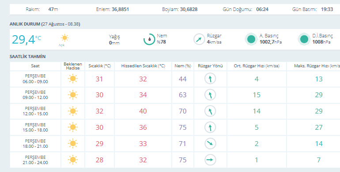Click max wind speed 27 in 15.00 row
Screen dimensions: 340x172
[x=319, y=127]
